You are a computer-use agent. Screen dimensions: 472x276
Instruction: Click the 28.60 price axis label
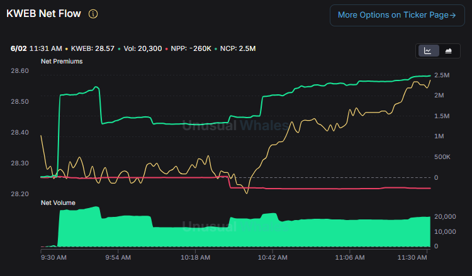click(x=20, y=71)
